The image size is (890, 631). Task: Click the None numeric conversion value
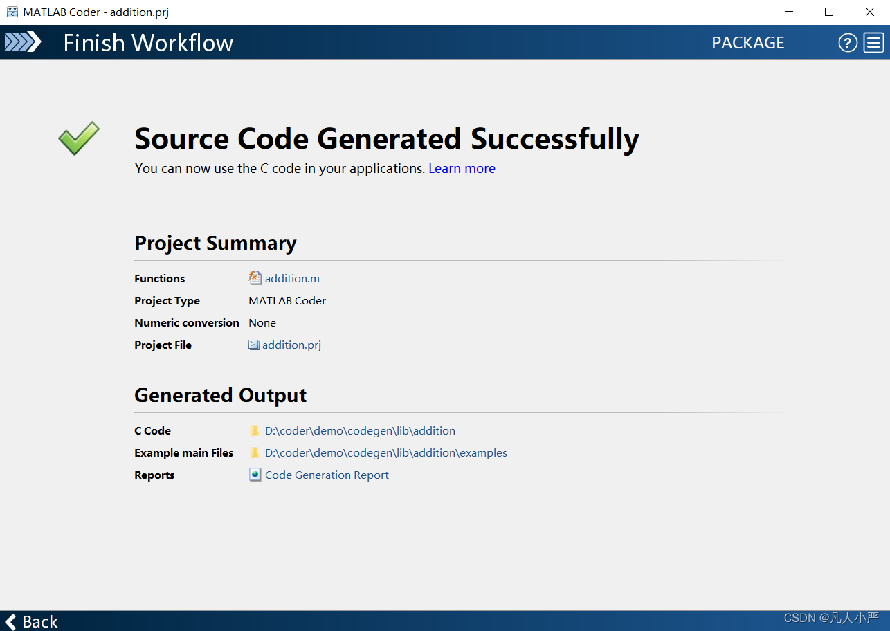coord(262,322)
